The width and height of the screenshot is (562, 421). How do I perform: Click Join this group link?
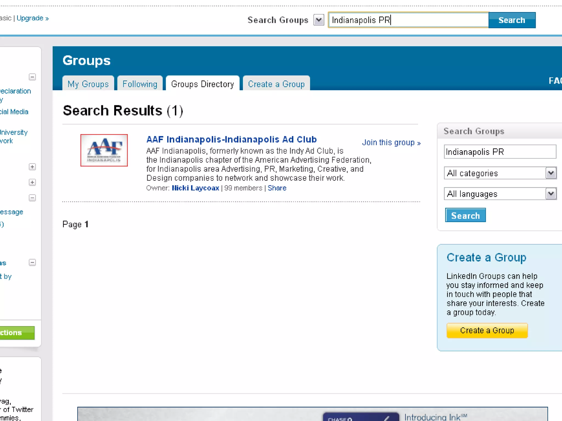(x=391, y=143)
